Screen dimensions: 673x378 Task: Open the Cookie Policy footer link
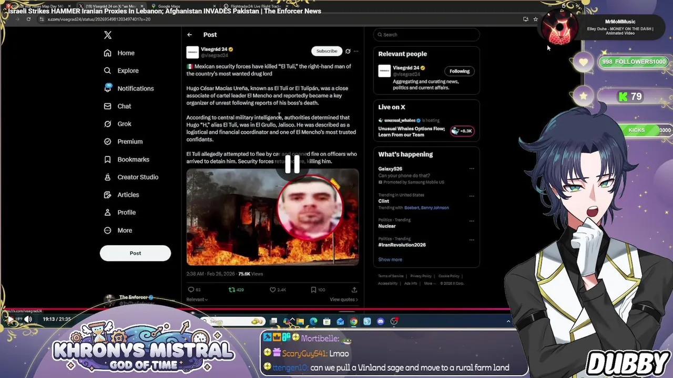pyautogui.click(x=449, y=276)
